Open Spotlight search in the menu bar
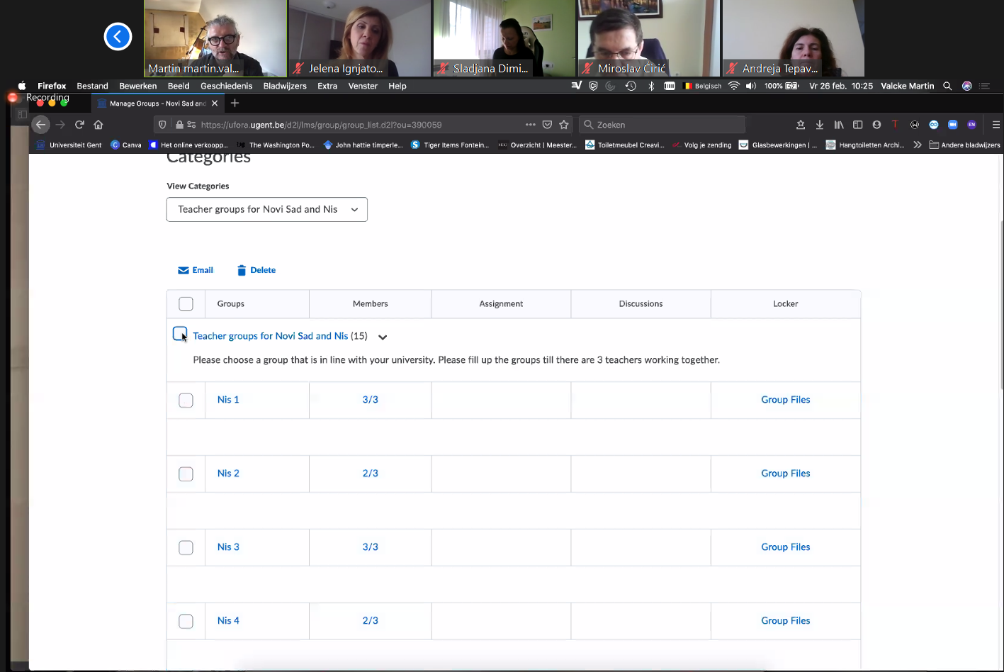 [947, 86]
